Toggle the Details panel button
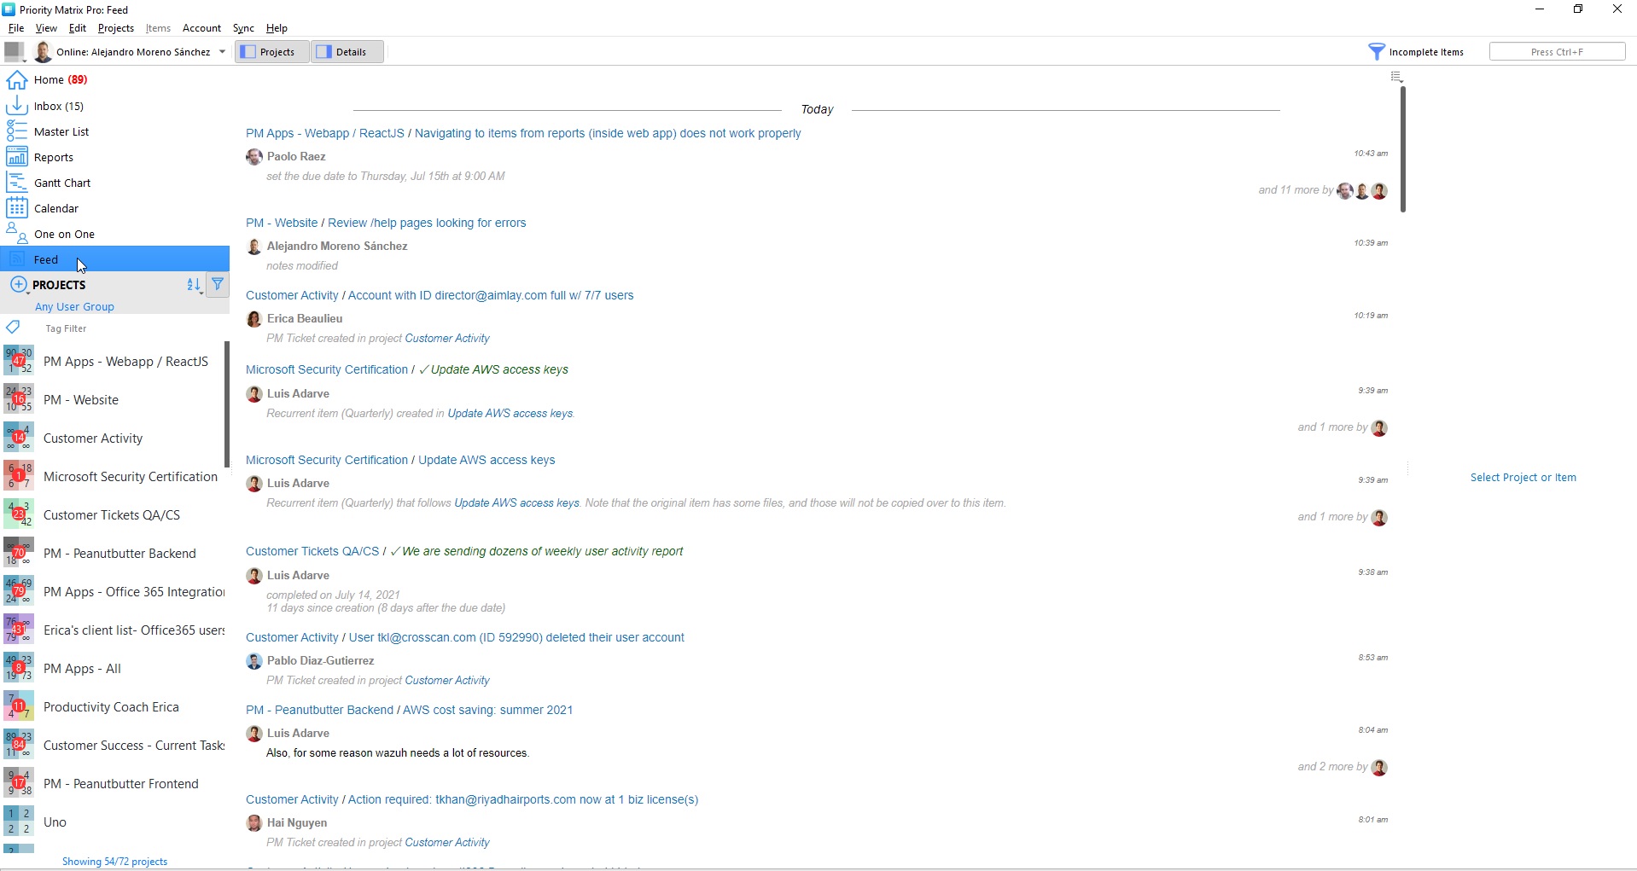This screenshot has height=871, width=1637. coord(347,52)
